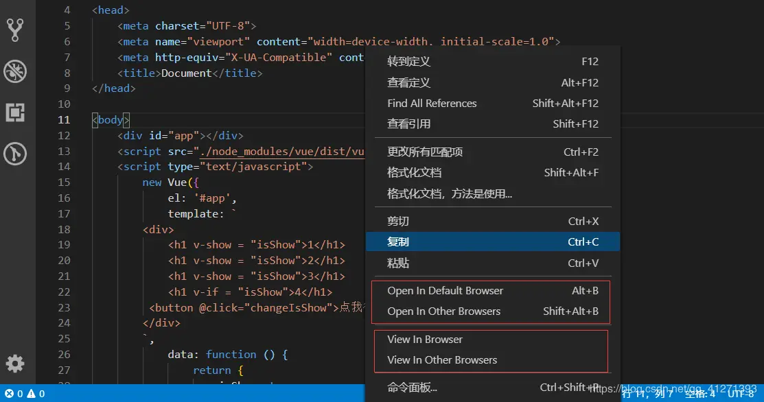Click line number 11 in gutter
The height and width of the screenshot is (402, 764).
[64, 120]
